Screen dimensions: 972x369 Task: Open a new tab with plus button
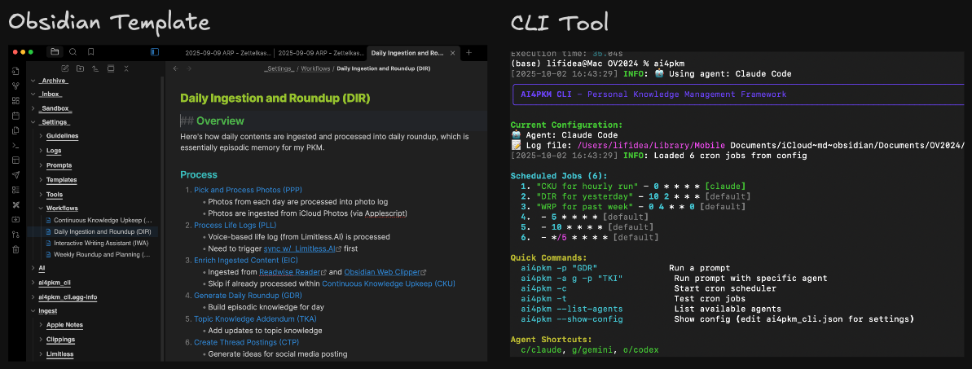click(x=468, y=52)
